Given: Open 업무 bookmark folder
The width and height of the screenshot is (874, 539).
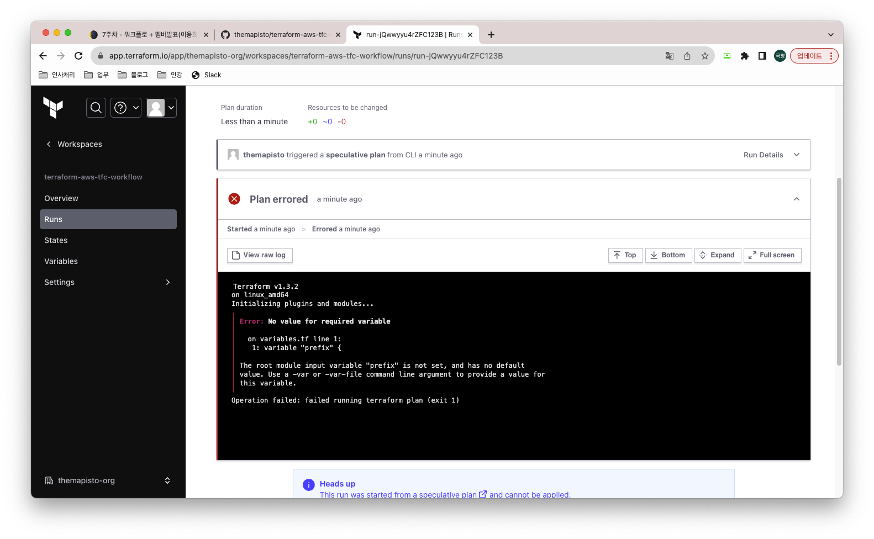Looking at the screenshot, I should tap(96, 75).
